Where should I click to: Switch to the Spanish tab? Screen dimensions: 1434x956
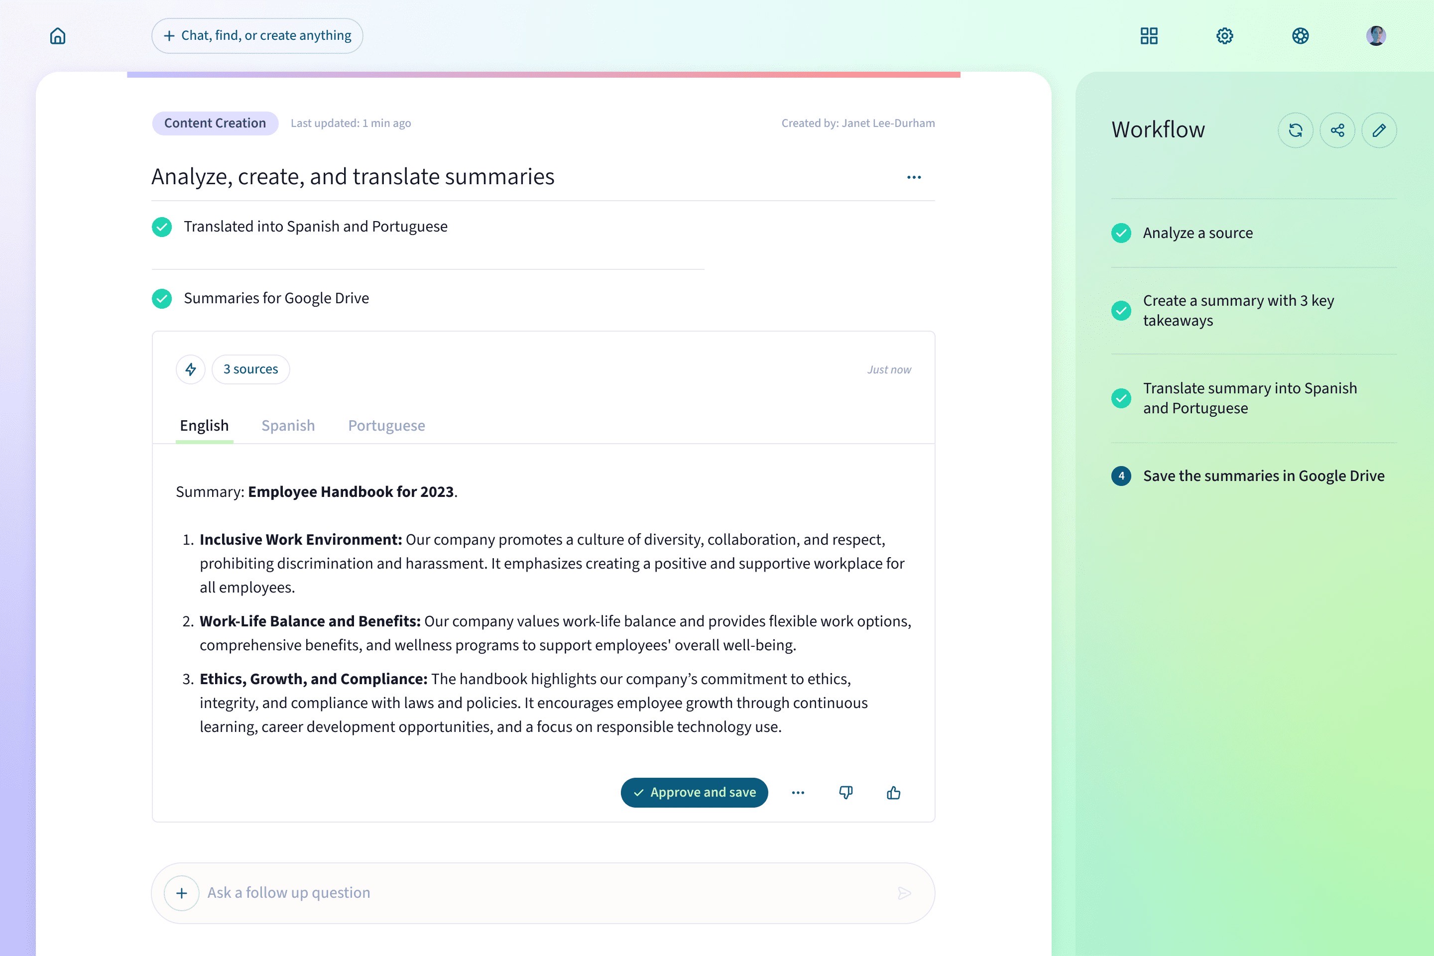(288, 426)
